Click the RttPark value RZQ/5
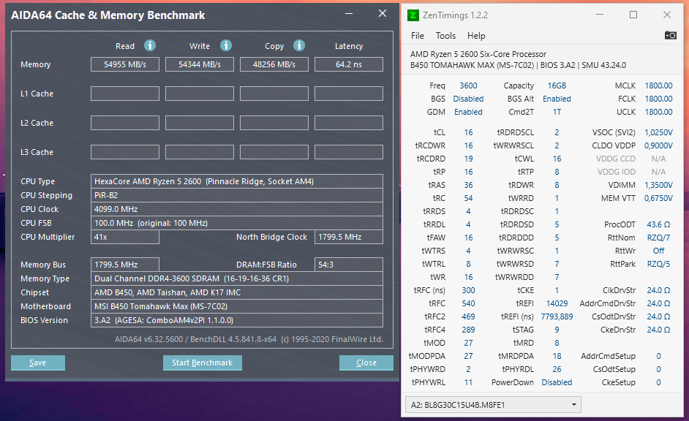 tap(658, 264)
